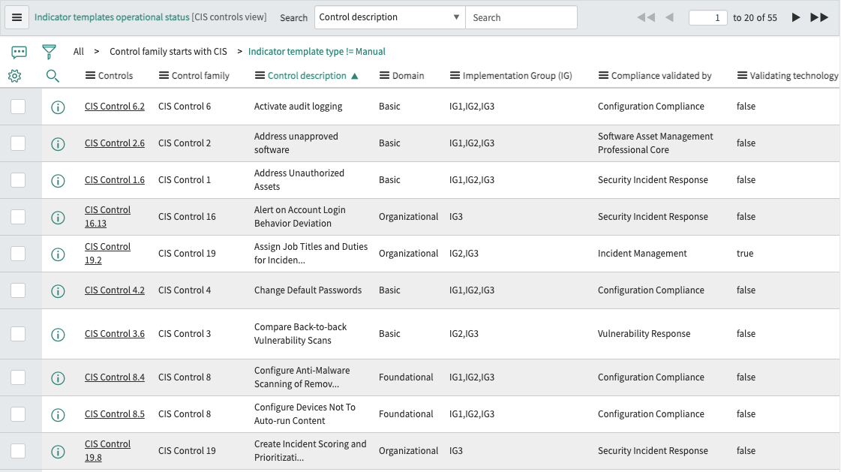841x472 pixels.
Task: Go to next page arrow
Action: 796,18
